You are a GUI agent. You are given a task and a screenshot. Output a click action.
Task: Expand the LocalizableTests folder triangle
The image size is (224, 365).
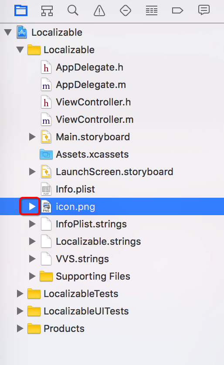[x=20, y=294]
